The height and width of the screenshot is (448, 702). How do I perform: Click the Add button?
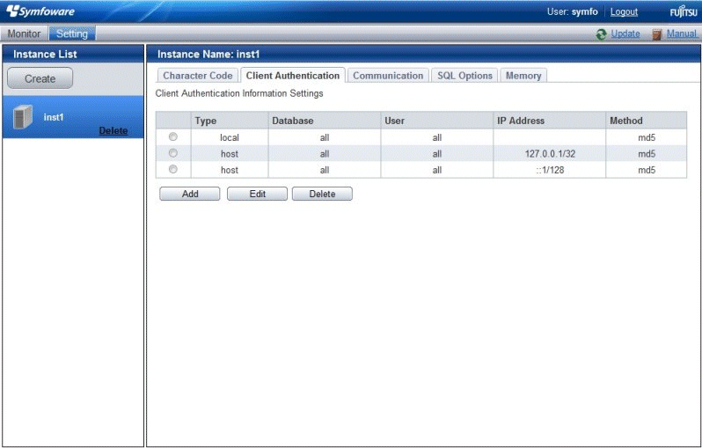coord(190,194)
